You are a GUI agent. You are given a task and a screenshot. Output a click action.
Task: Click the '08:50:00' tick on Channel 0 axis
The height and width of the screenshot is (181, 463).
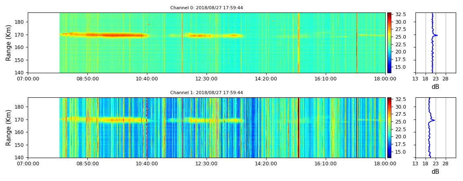pyautogui.click(x=88, y=79)
